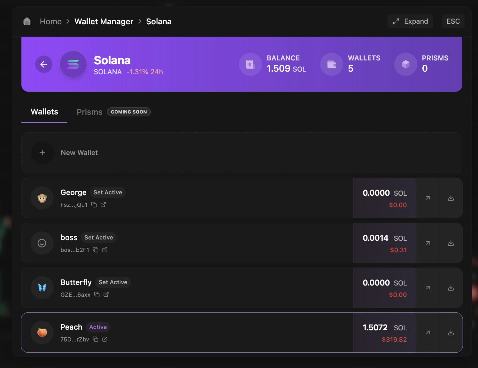Click boss smiley avatar
This screenshot has height=368, width=478.
(42, 243)
